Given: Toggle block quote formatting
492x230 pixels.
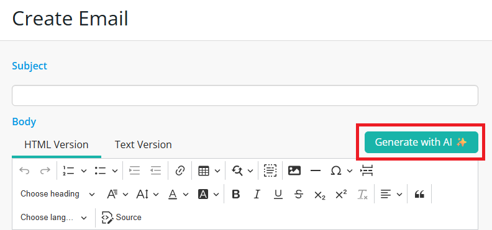Looking at the screenshot, I should 419,194.
